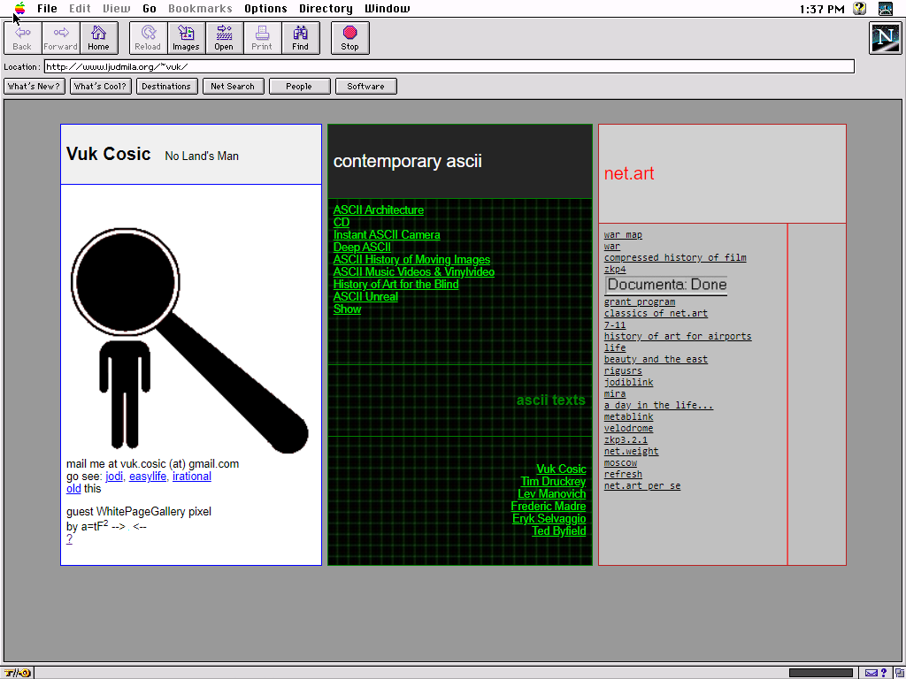Click the Netscape N logo
The width and height of the screenshot is (906, 679).
point(885,38)
